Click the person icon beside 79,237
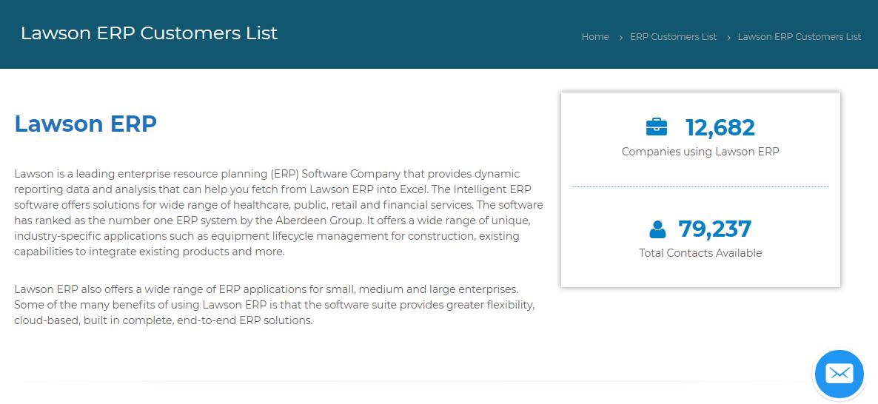This screenshot has width=878, height=404. (x=657, y=229)
